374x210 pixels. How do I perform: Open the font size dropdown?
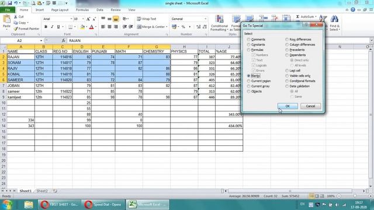tap(83, 19)
